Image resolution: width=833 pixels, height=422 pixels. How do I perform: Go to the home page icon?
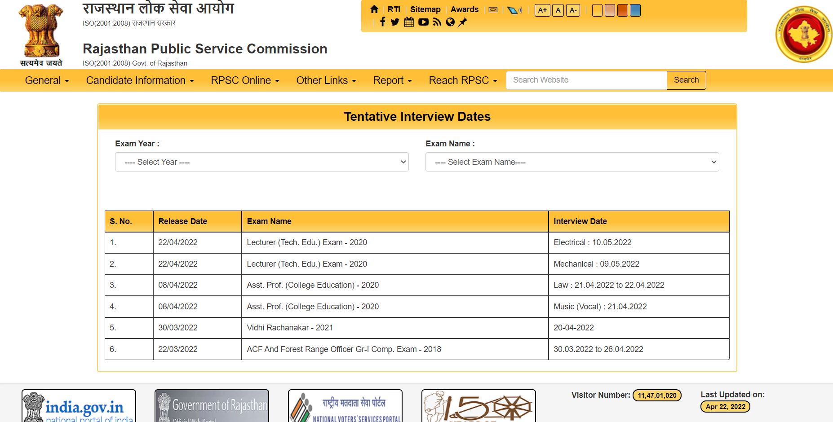374,9
